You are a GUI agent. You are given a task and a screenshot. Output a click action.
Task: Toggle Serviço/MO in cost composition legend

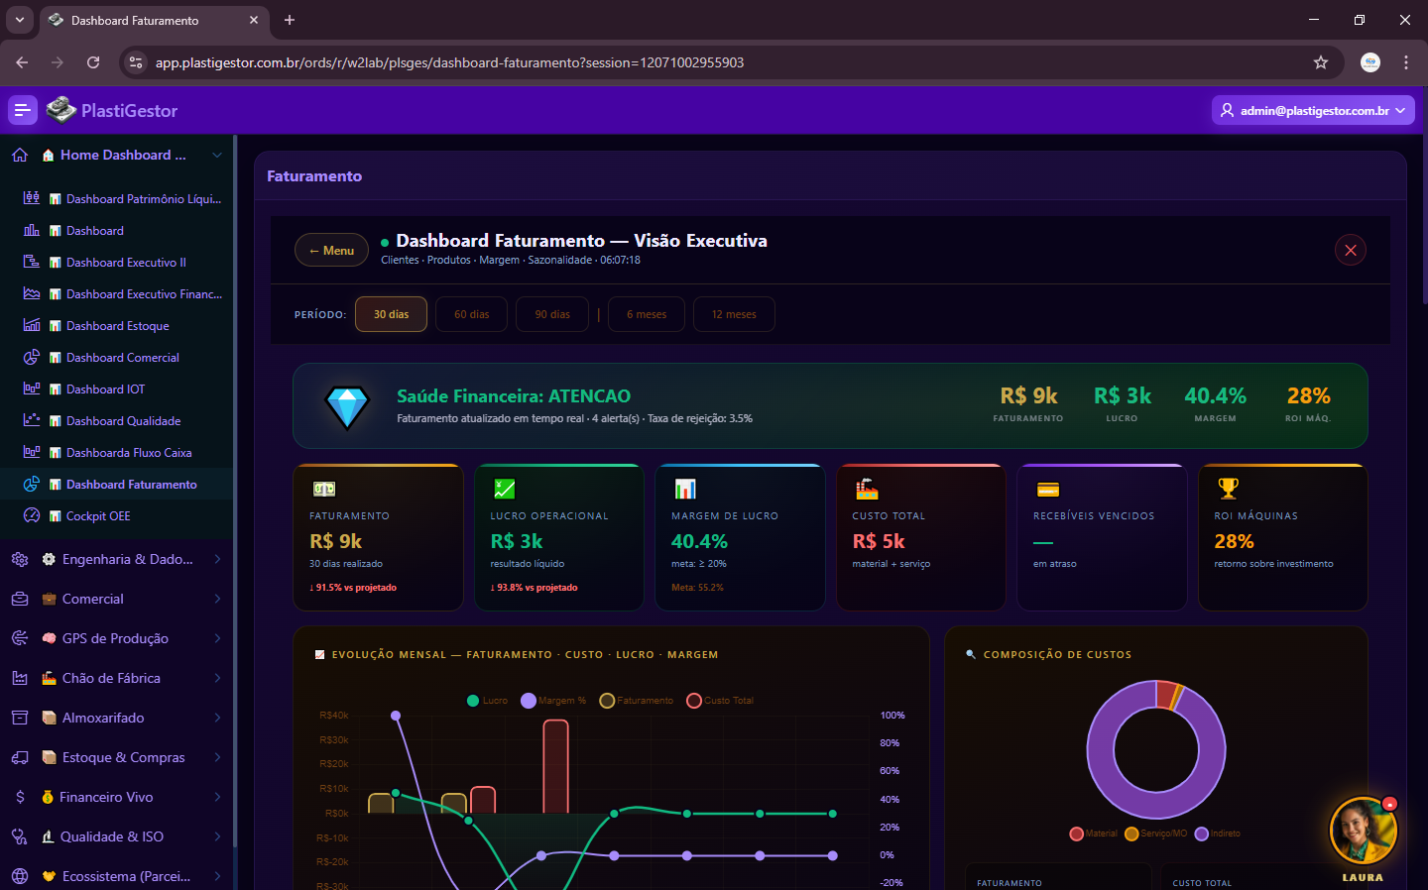click(x=1155, y=834)
